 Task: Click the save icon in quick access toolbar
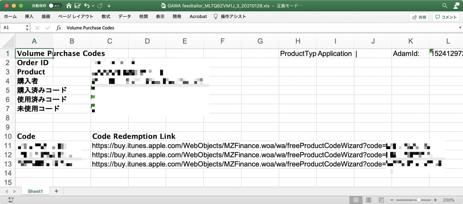(78, 6)
